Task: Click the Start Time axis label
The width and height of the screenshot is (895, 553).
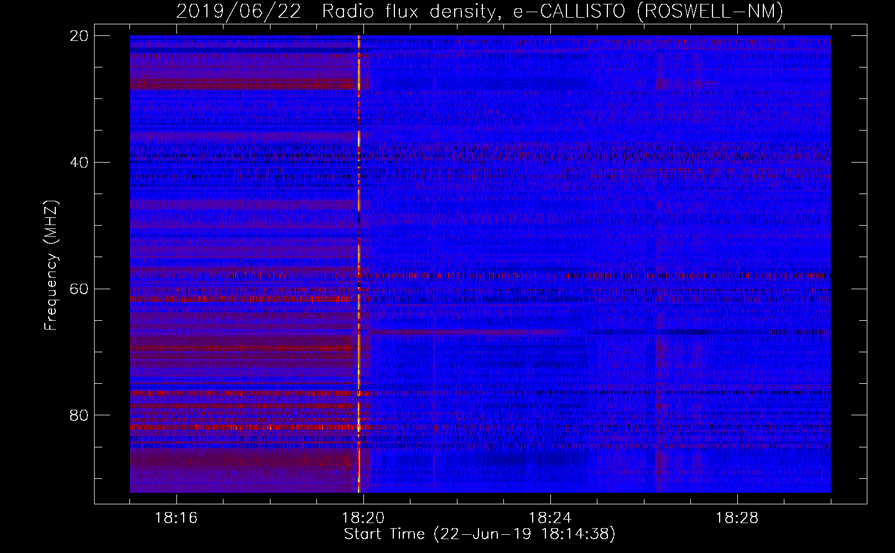Action: (x=480, y=534)
